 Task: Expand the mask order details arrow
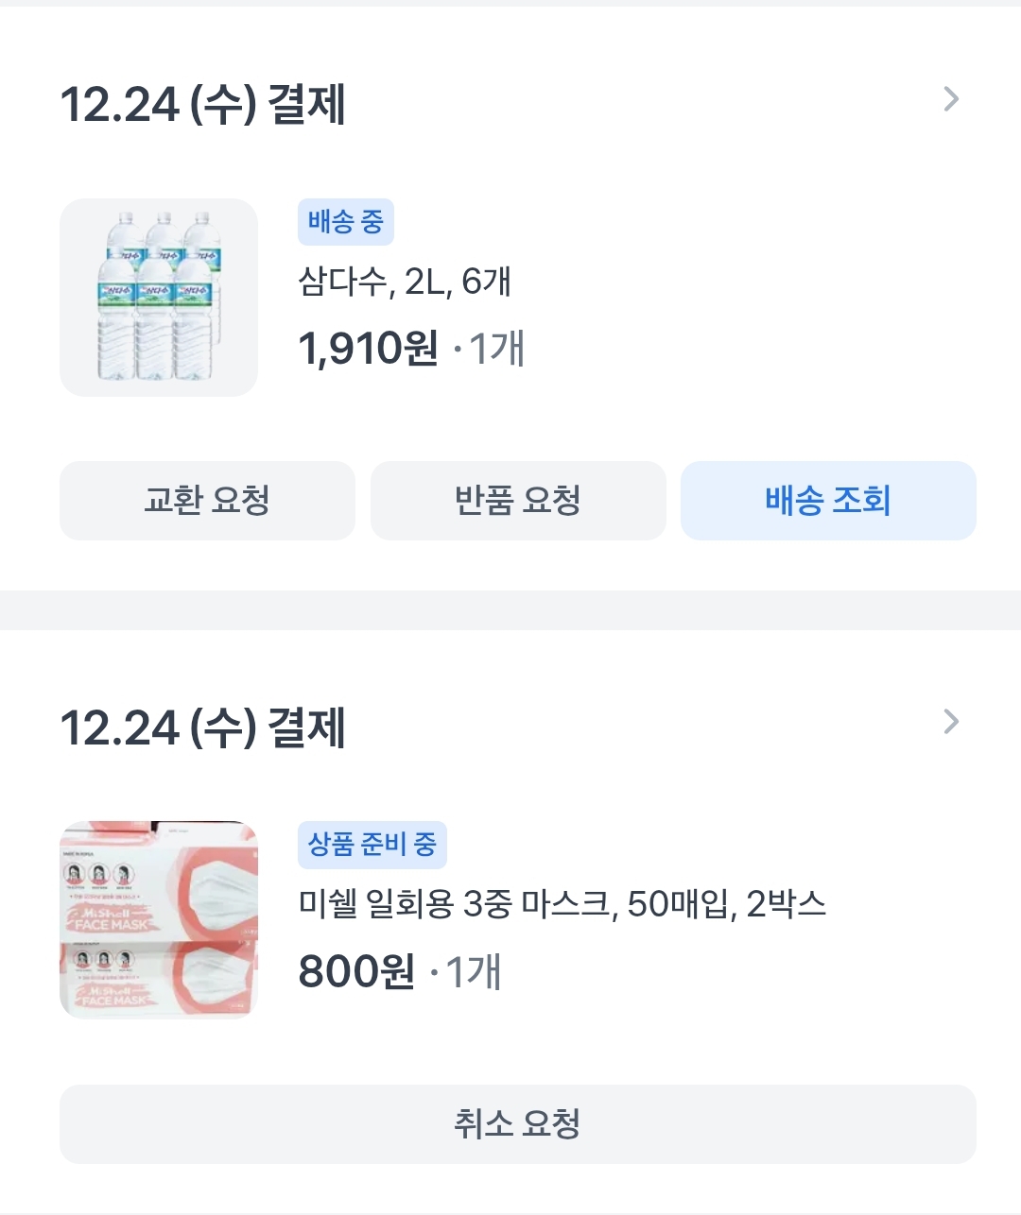pyautogui.click(x=951, y=723)
